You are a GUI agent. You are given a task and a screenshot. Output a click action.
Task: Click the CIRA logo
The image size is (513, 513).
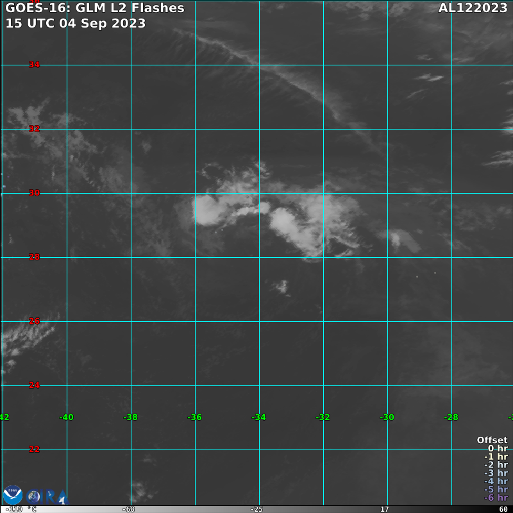[x=47, y=496]
